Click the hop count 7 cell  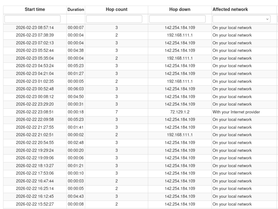[x=116, y=112]
